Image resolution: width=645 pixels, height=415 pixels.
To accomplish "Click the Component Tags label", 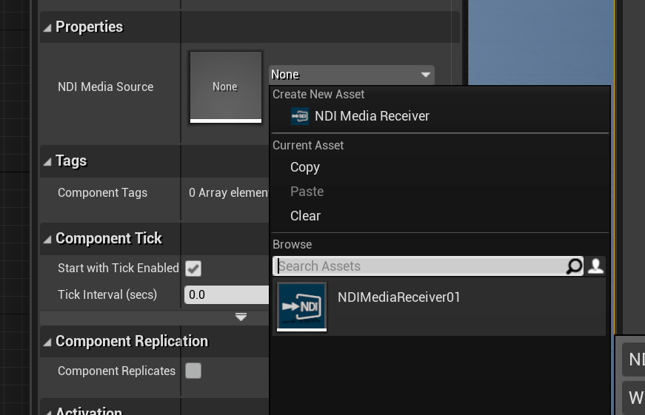I will 102,193.
